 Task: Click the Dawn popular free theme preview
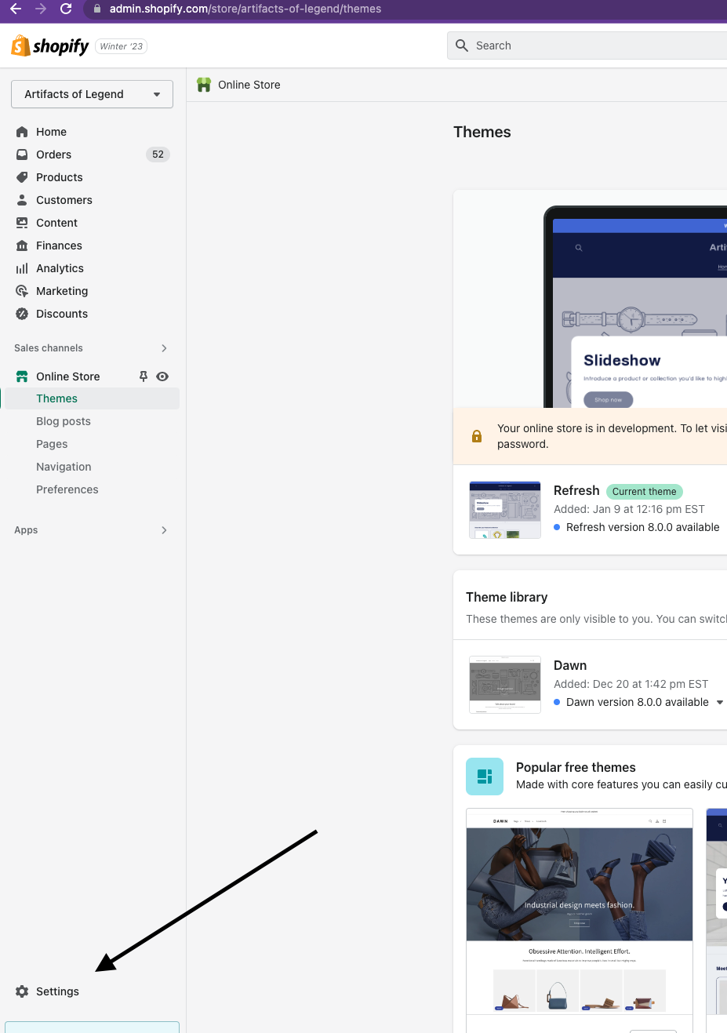(x=580, y=920)
